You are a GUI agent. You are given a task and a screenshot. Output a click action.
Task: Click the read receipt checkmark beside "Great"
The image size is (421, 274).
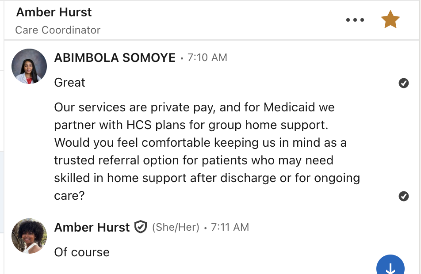403,83
